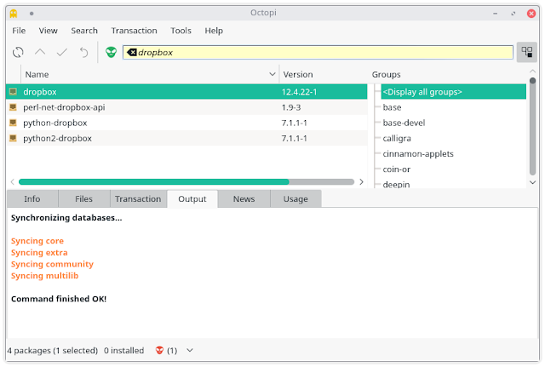Click the Sync database refresh icon
Screen dimensions: 545x367
pyautogui.click(x=18, y=53)
